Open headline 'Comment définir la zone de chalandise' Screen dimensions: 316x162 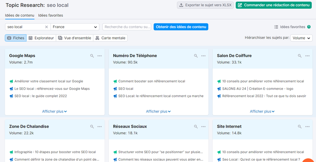click(57, 159)
